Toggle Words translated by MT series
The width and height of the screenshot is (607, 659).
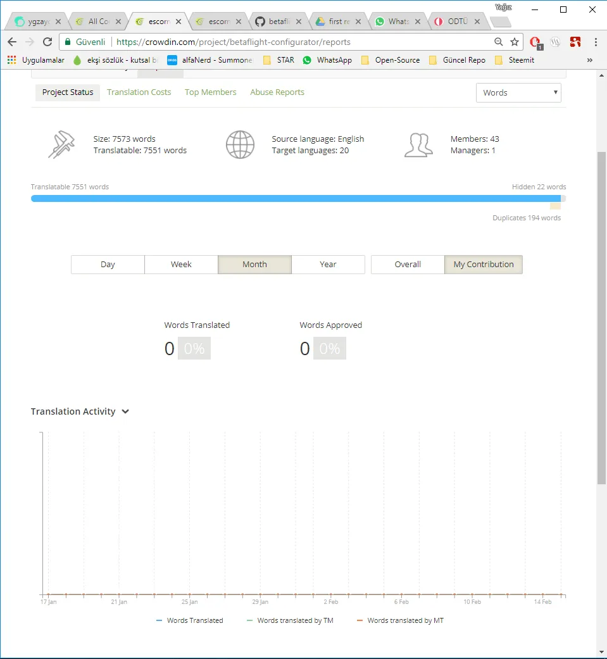400,620
